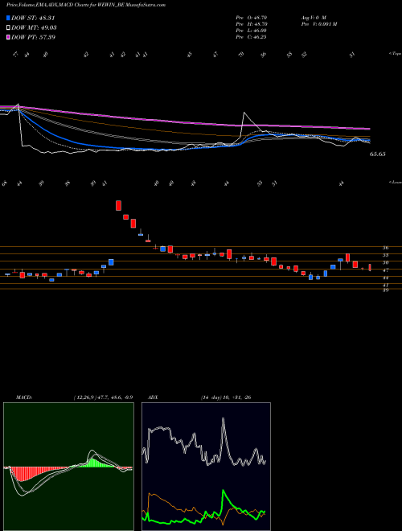Screen dimensions: 402x531
Task: Click the 'Pre C: 46.25' value
Action: pos(252,37)
